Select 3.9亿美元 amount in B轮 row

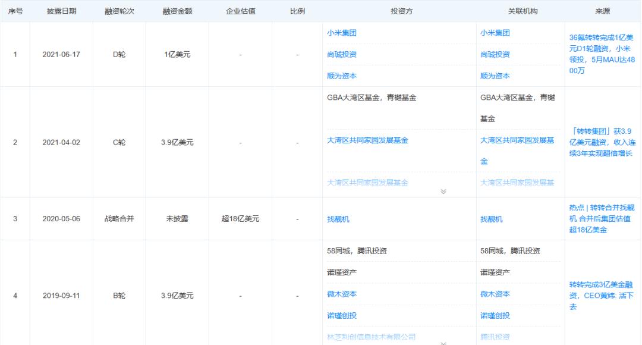[x=177, y=296]
